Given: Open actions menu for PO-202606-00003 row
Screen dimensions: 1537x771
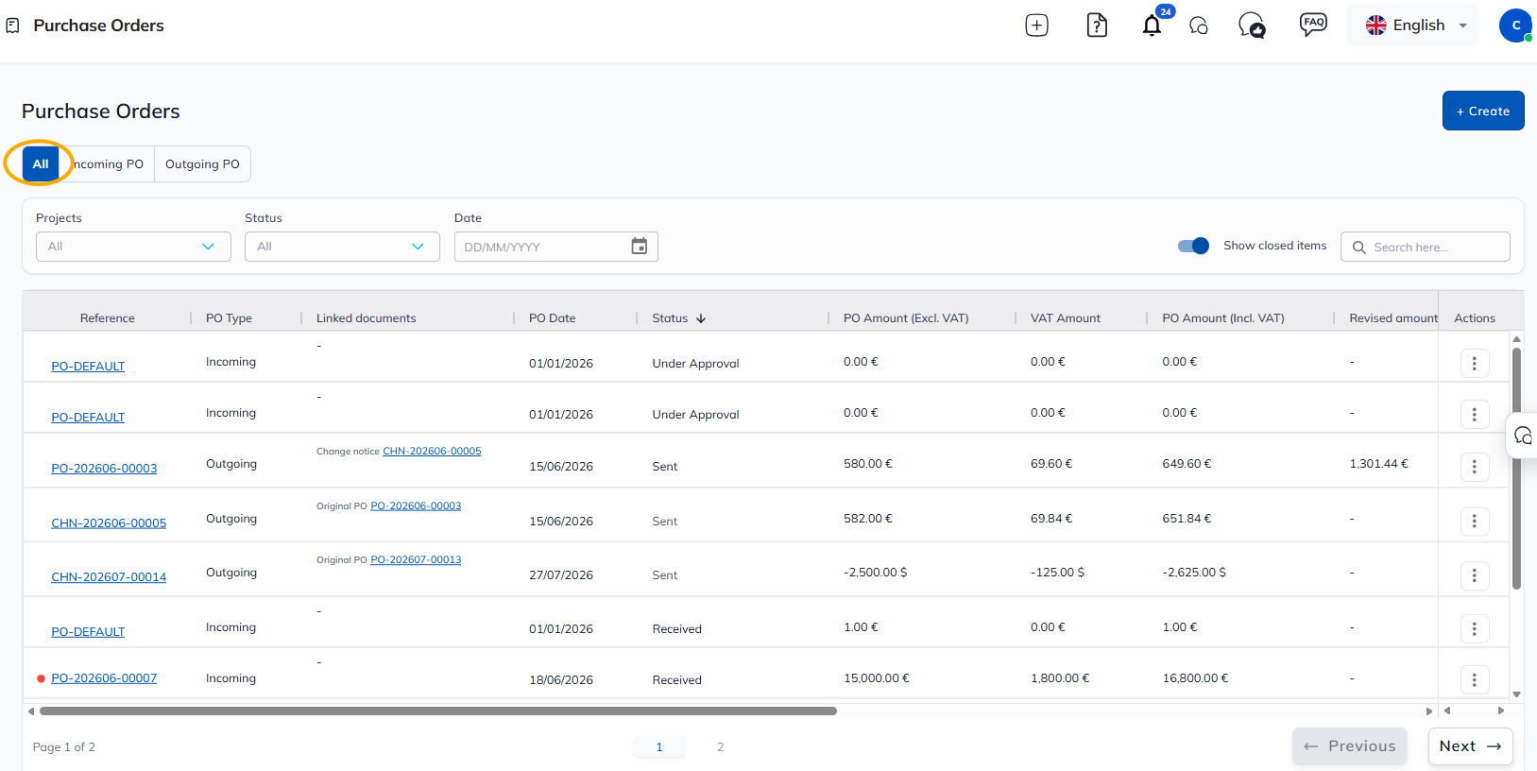Looking at the screenshot, I should [x=1474, y=466].
